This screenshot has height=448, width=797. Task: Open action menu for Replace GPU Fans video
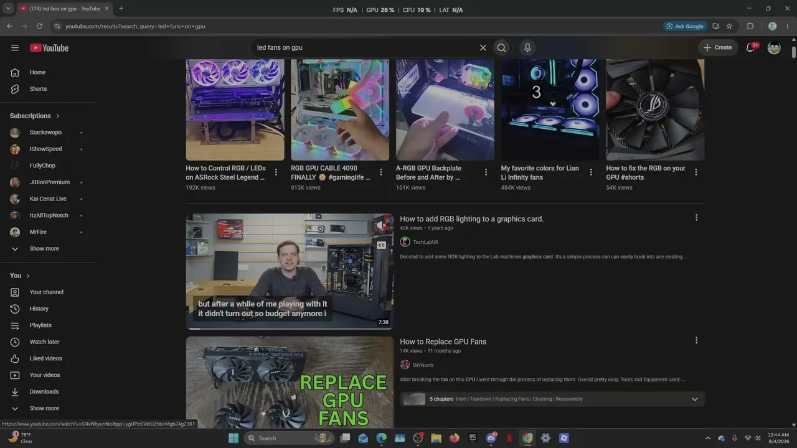click(x=696, y=340)
